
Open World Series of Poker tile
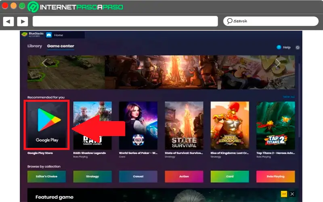[x=138, y=125]
